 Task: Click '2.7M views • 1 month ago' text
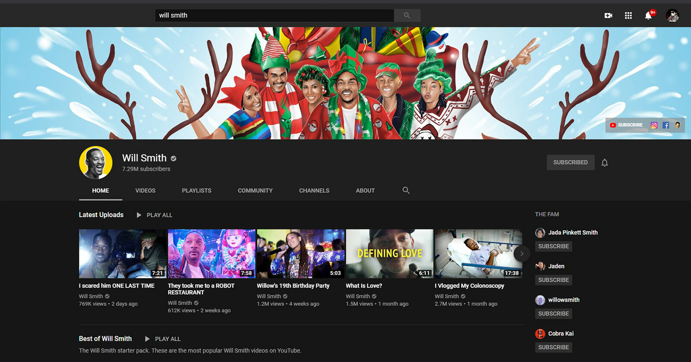point(466,304)
